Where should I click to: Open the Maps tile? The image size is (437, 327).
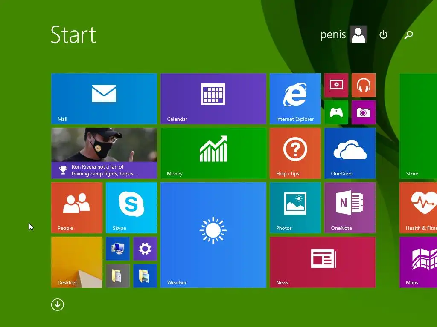pyautogui.click(x=418, y=262)
